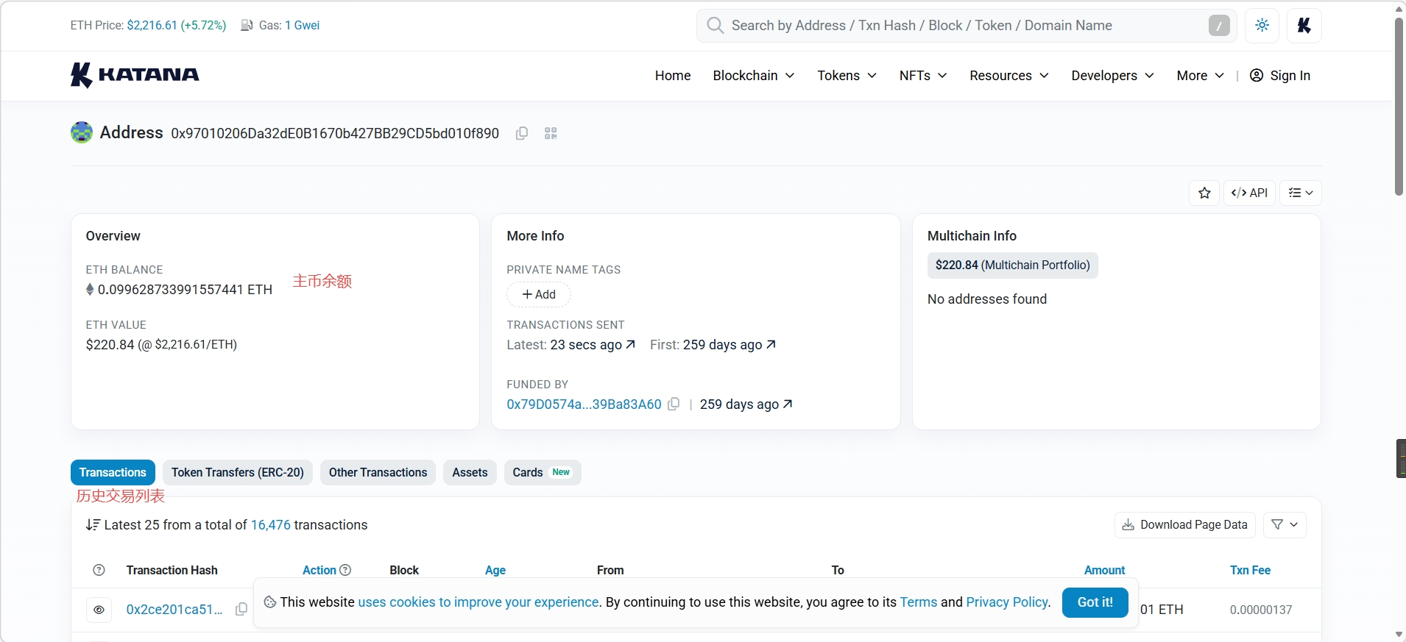Click the user icon beside Sign In
1406x642 pixels.
click(1257, 76)
